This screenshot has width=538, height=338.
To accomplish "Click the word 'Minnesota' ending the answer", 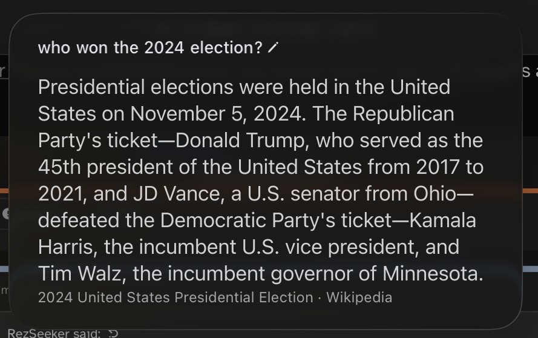I will 433,274.
